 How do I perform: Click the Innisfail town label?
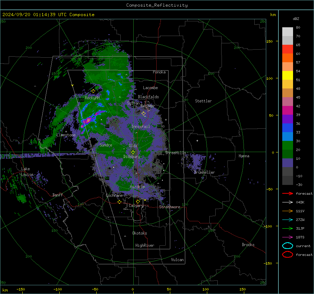pos(141,127)
